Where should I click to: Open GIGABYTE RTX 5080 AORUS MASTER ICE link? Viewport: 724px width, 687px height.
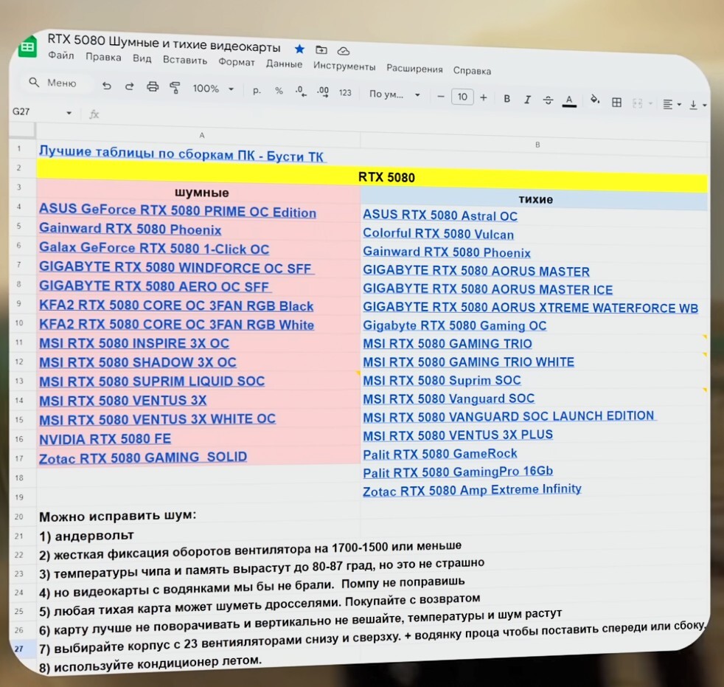pos(487,289)
